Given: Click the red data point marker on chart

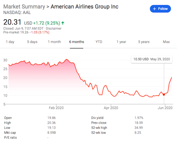Looking at the screenshot, I should [164, 94].
